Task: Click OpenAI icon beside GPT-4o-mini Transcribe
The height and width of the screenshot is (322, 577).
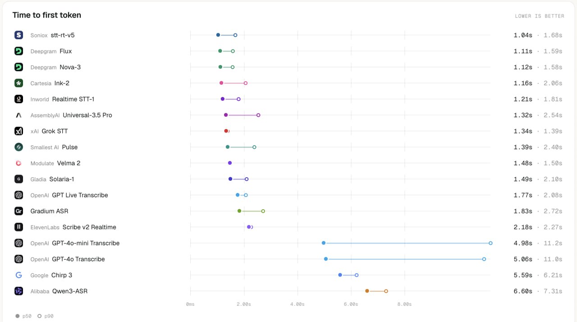Action: tap(18, 243)
